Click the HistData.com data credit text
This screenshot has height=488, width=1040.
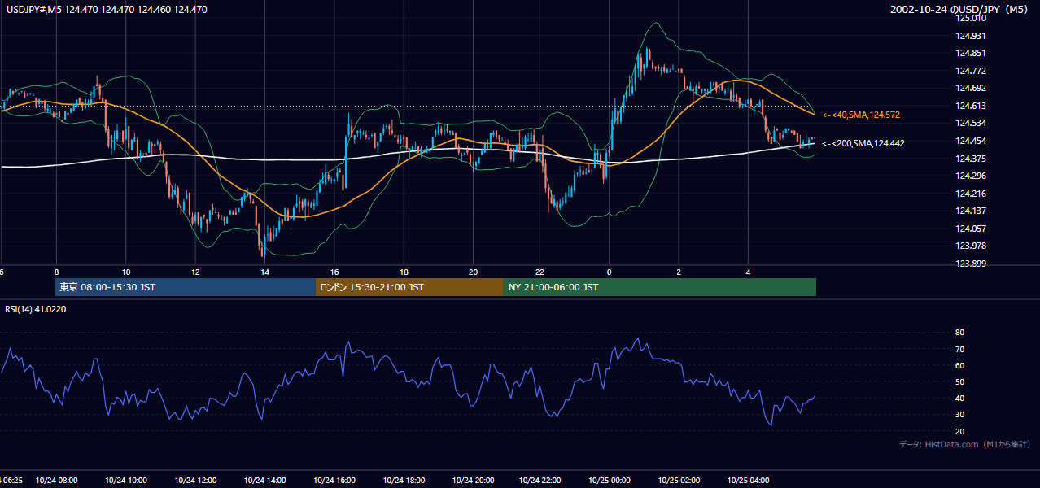964,444
